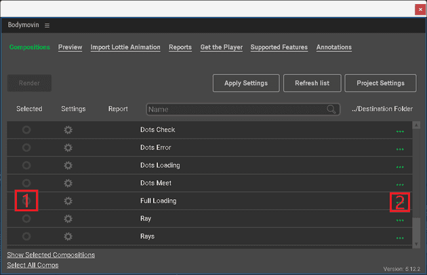
Task: Go to the Supported Features tab
Action: [x=279, y=47]
